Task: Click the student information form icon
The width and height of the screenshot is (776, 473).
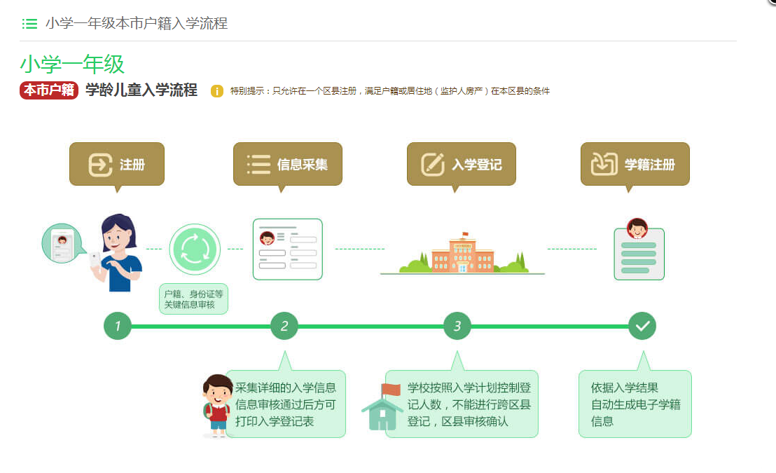Action: (x=287, y=249)
